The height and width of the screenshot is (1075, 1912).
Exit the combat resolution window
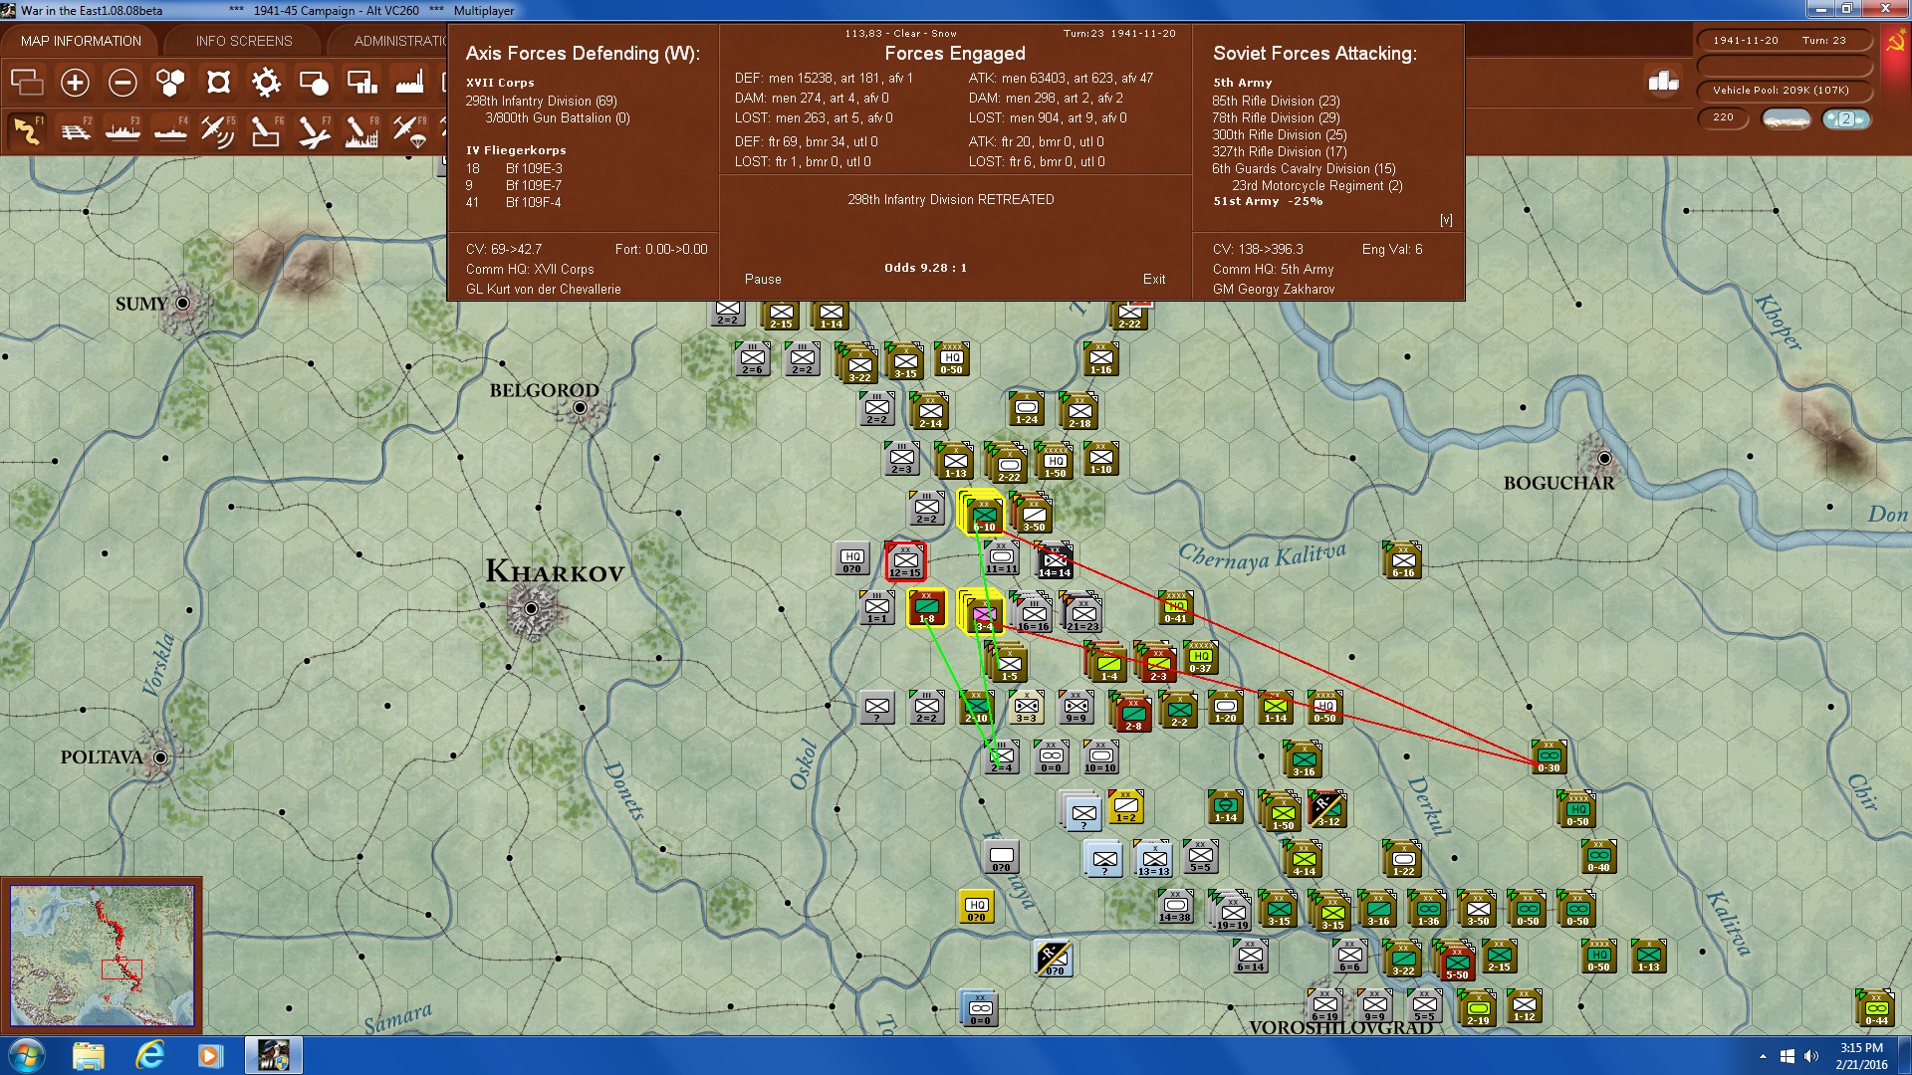click(1154, 280)
